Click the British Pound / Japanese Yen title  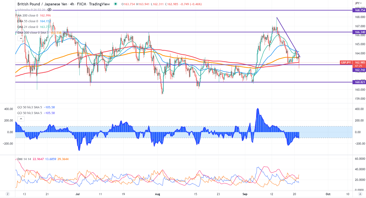coord(42,4)
